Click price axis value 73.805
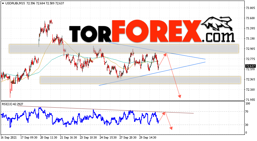This screenshot has height=141, width=257. 250,8
